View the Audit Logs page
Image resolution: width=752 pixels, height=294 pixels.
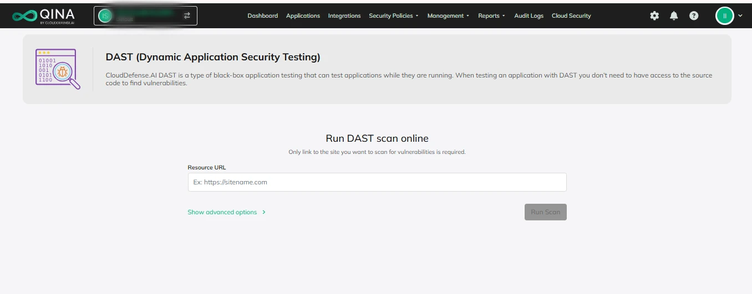pyautogui.click(x=529, y=16)
